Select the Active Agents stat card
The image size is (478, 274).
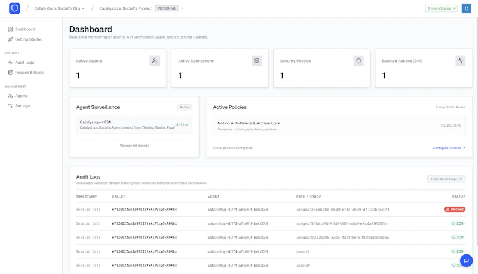point(118,68)
